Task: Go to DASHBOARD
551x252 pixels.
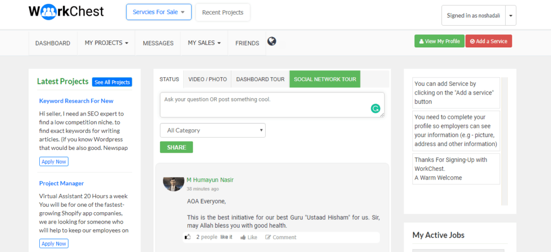Action: [53, 43]
